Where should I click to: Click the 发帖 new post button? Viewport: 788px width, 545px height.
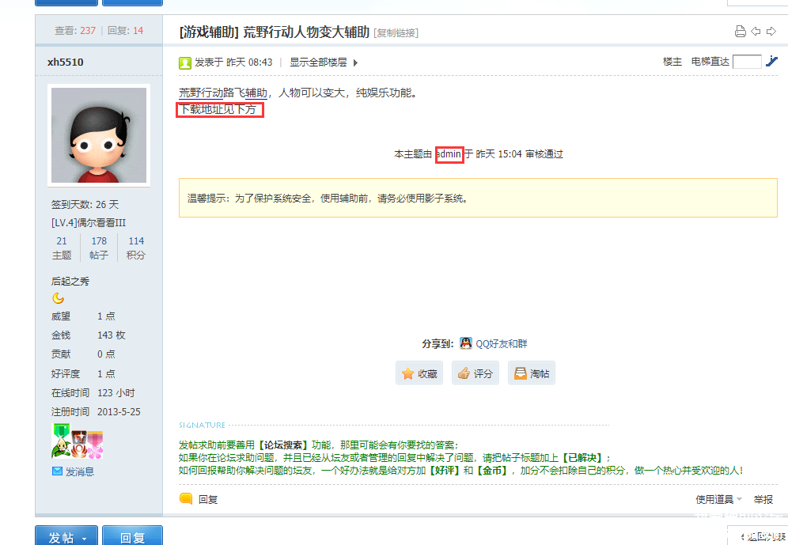click(66, 536)
